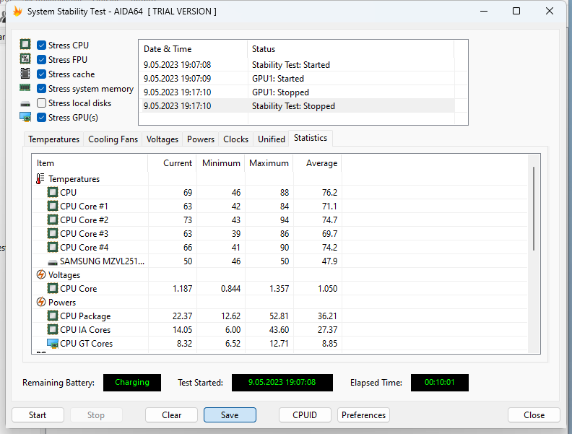The image size is (572, 434).
Task: Click the CPU Core #3 icon
Action: click(53, 233)
